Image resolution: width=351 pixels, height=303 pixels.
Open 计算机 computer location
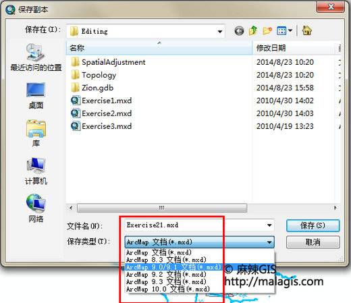pos(36,171)
